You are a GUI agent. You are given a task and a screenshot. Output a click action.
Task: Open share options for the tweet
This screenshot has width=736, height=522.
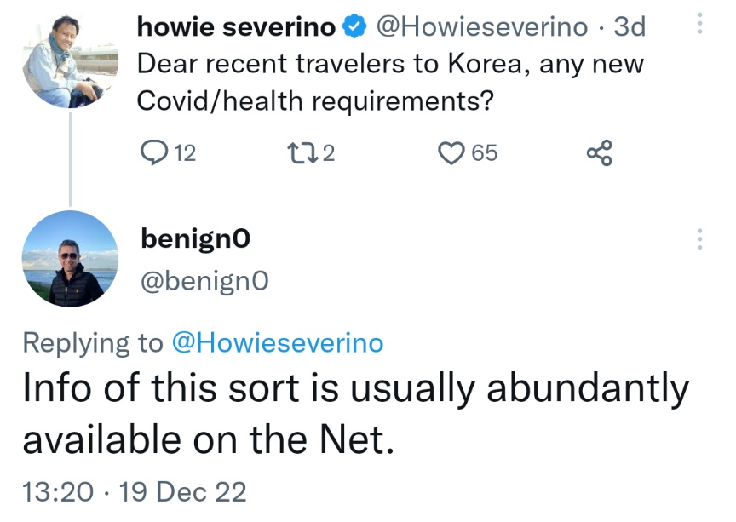[x=600, y=153]
